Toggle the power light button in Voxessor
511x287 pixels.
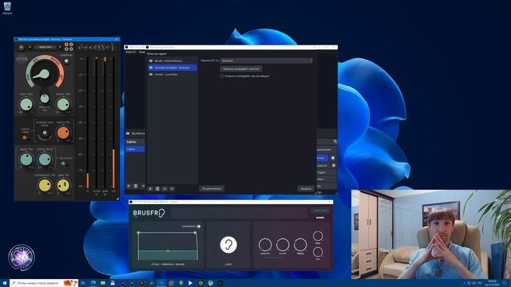(66, 61)
